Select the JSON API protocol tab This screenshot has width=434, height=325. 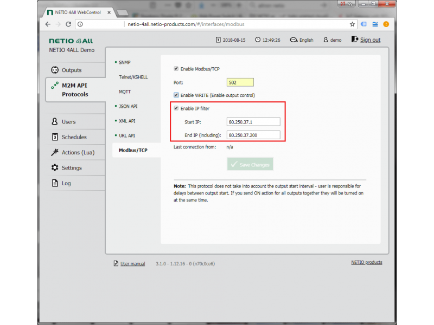(x=128, y=106)
